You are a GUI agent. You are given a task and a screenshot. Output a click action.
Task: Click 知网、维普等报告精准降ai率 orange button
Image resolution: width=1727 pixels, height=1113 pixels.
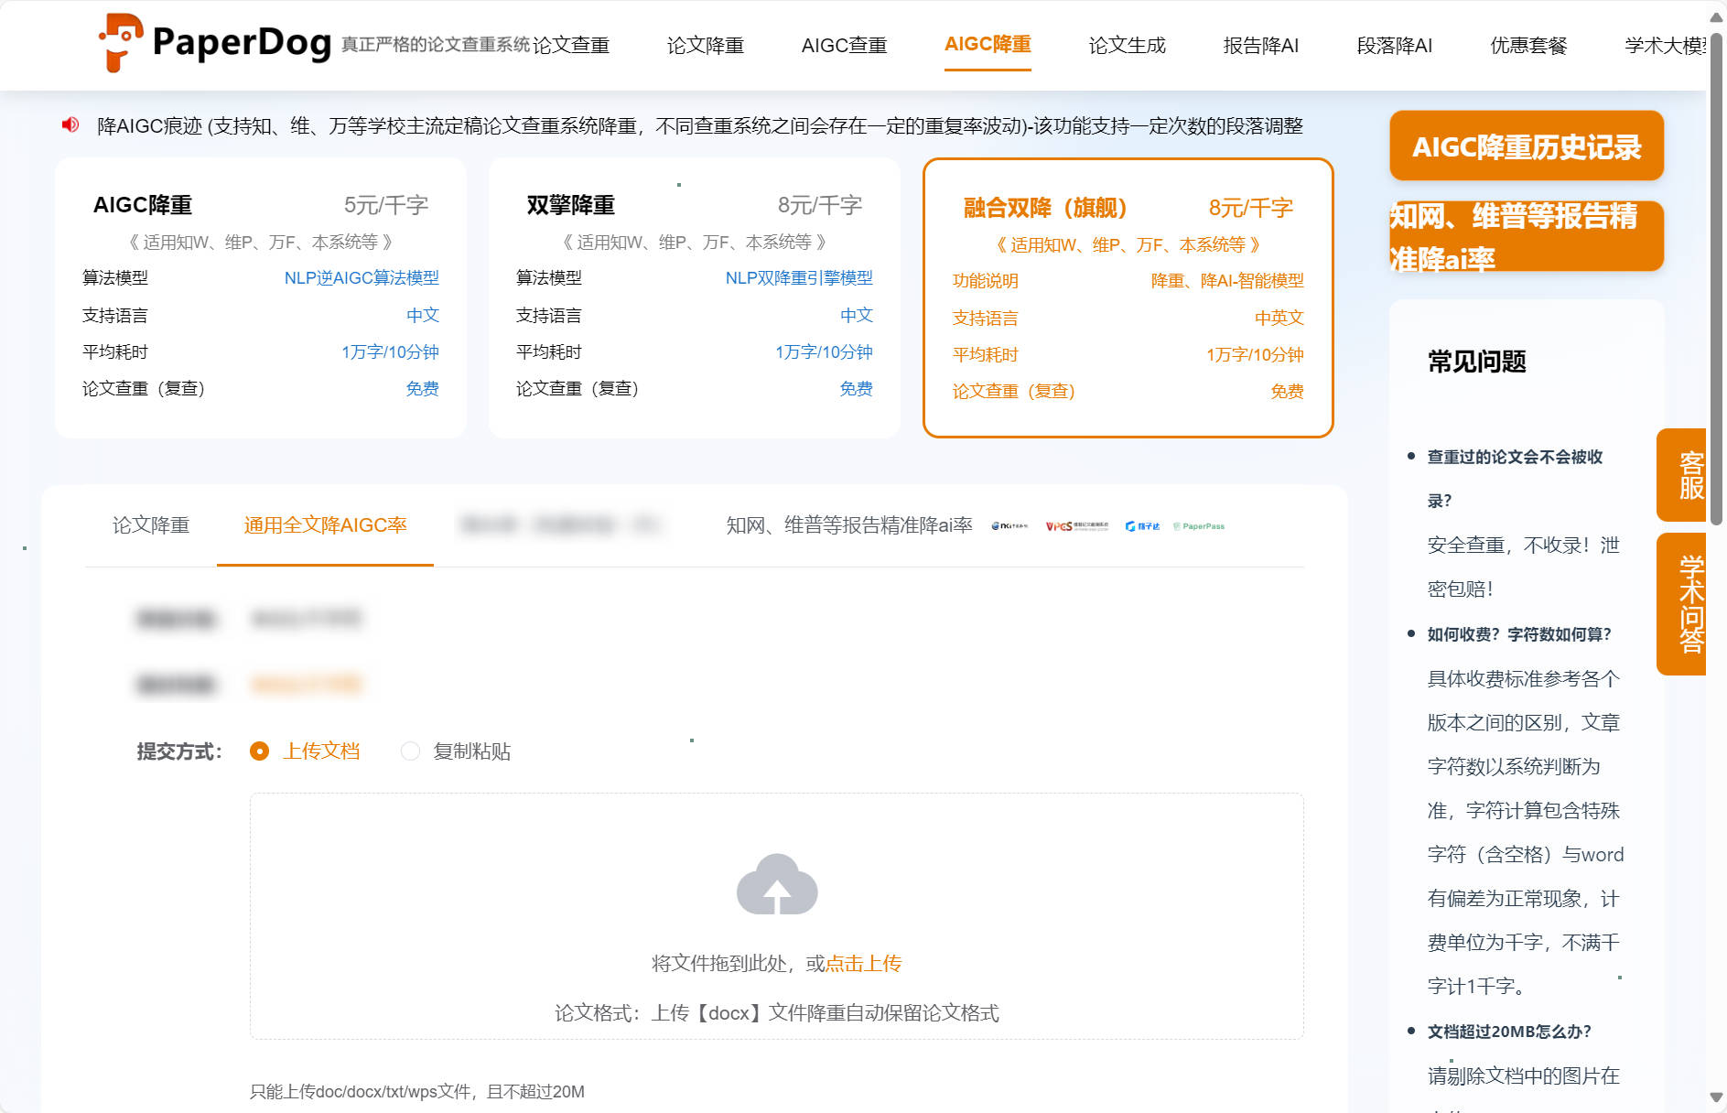click(1527, 237)
